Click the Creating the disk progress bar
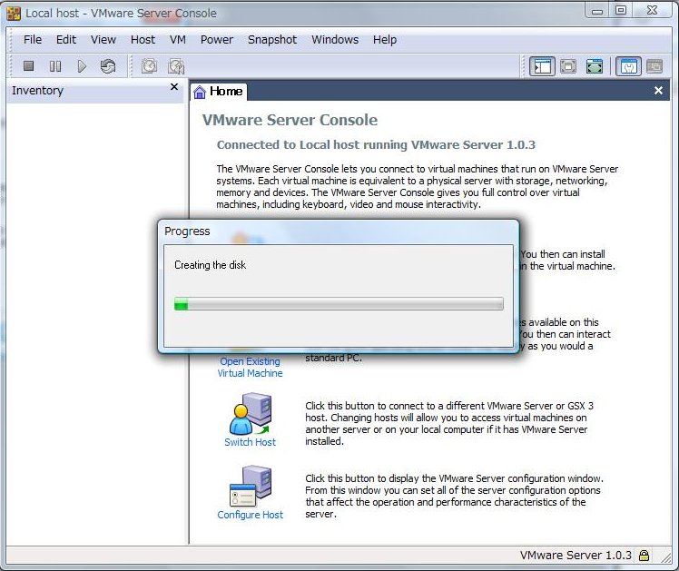The width and height of the screenshot is (679, 571). tap(339, 305)
